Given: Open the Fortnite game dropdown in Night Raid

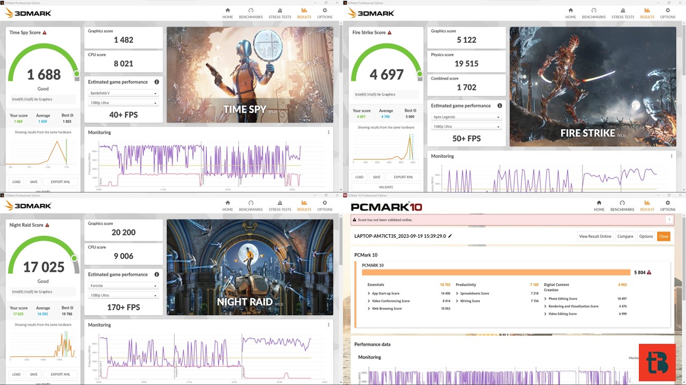Looking at the screenshot, I should pyautogui.click(x=123, y=286).
